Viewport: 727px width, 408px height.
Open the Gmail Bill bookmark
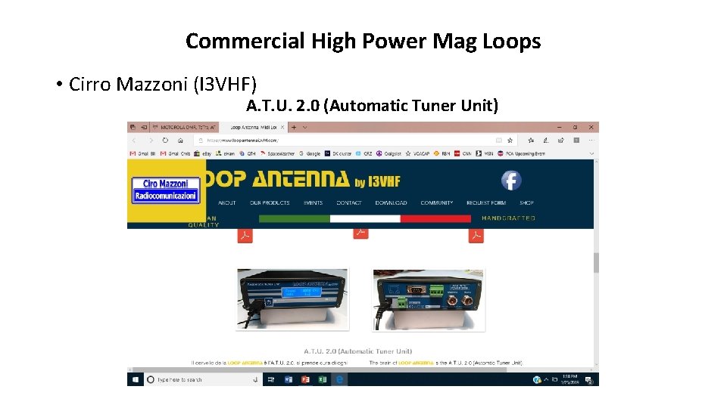143,153
